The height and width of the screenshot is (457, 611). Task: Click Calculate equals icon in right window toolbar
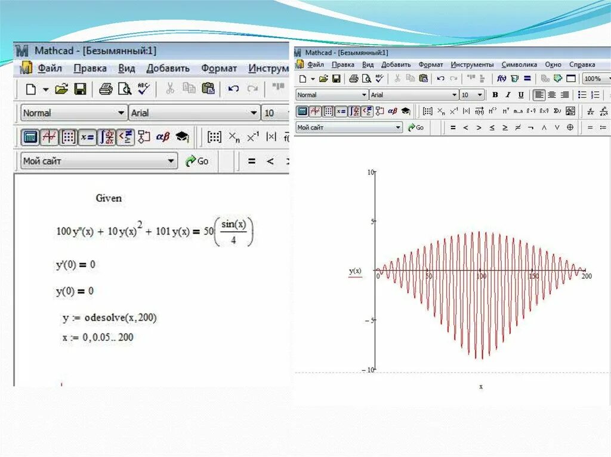(x=527, y=78)
